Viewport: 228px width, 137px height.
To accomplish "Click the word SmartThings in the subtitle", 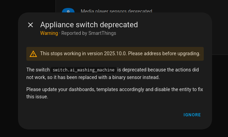I will click(x=102, y=33).
